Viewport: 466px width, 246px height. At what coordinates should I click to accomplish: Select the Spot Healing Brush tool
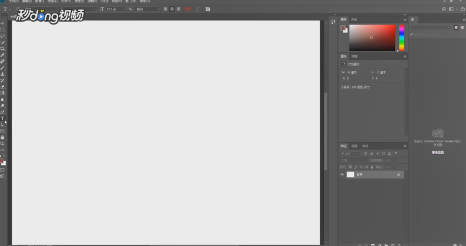[x=2, y=61]
